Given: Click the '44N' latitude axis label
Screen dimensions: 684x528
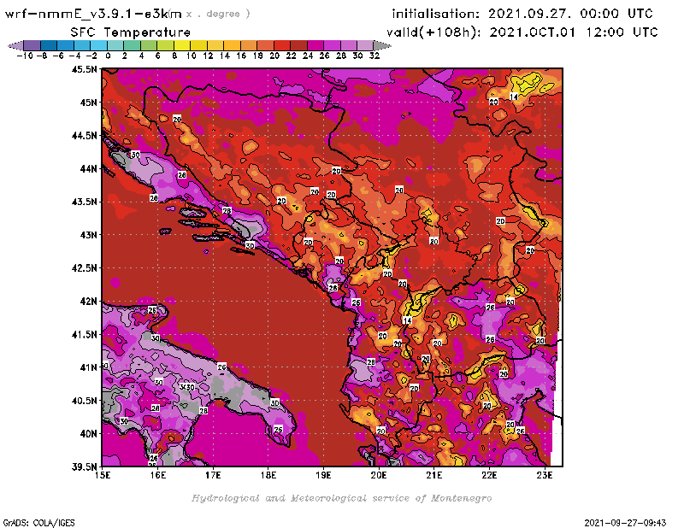Looking at the screenshot, I should [x=88, y=168].
